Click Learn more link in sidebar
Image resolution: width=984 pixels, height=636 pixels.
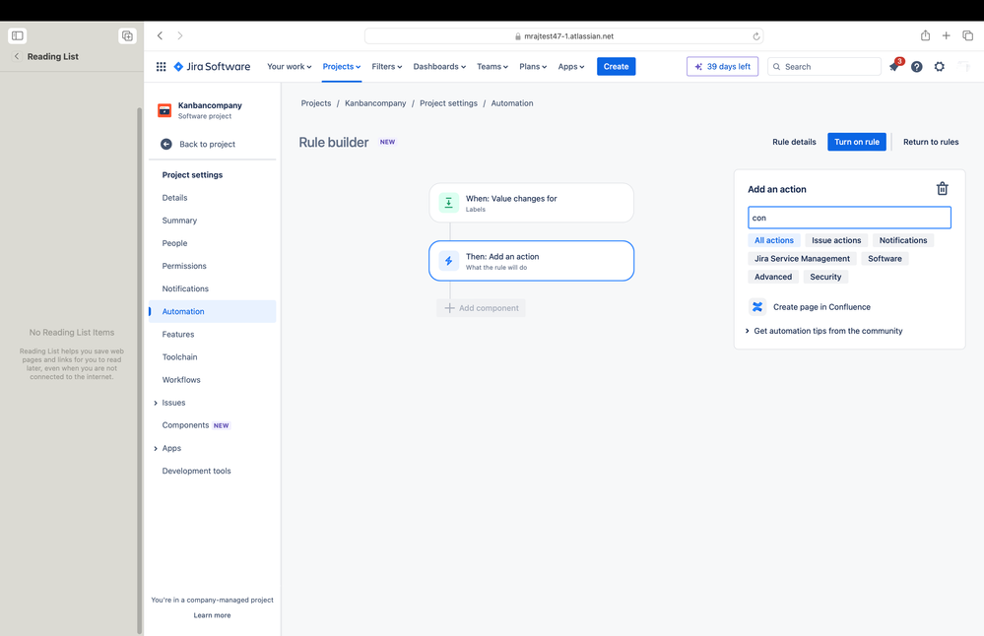tap(212, 615)
